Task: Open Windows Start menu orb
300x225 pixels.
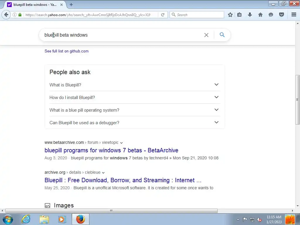Action: tap(8, 219)
